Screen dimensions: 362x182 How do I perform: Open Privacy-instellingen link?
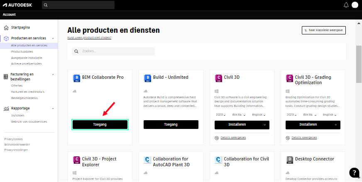pos(16,150)
